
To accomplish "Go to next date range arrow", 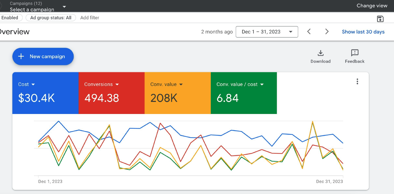I will coord(327,32).
